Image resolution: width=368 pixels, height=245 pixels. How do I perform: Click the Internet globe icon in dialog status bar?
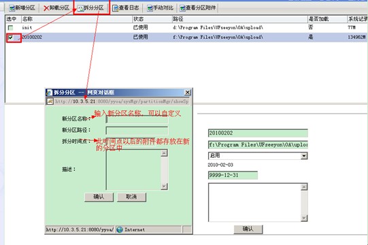120,229
